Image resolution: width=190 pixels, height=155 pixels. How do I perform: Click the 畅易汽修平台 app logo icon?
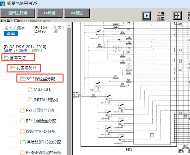pos(2,4)
